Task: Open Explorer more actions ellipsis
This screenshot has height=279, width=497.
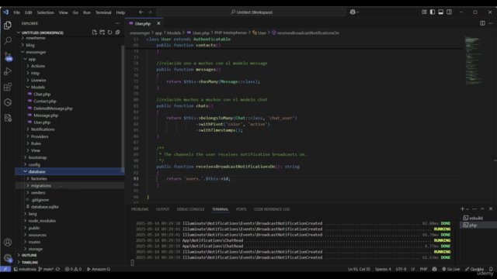Action: (x=117, y=23)
